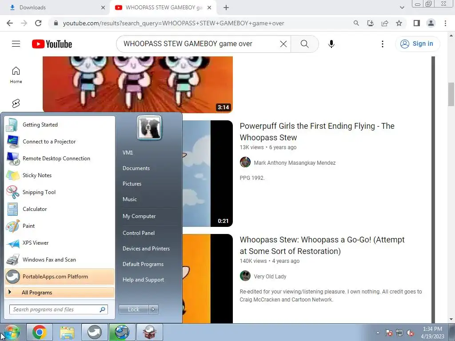Open XPS Viewer
Image resolution: width=455 pixels, height=341 pixels.
60,243
